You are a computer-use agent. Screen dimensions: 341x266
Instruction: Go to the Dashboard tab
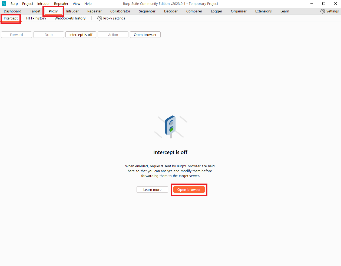[x=12, y=11]
